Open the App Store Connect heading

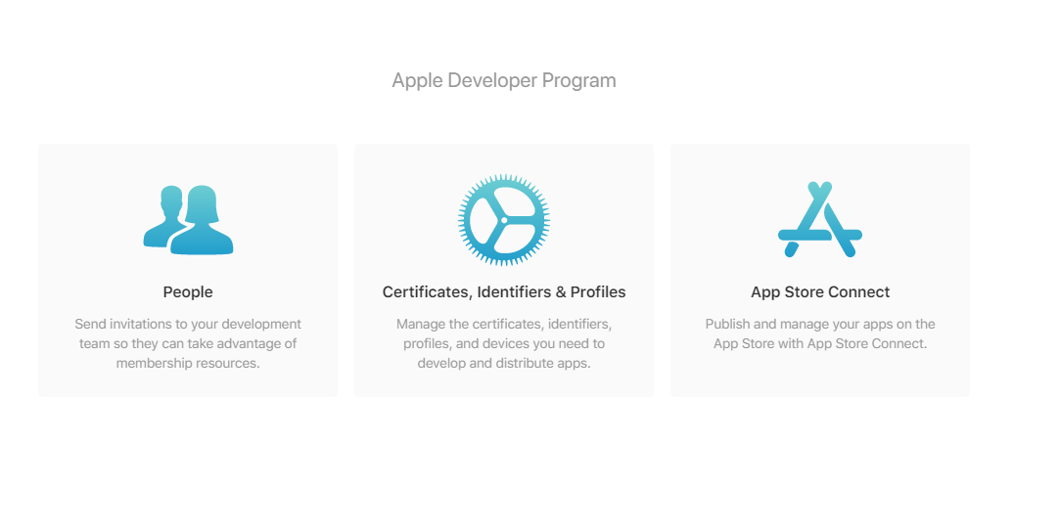coord(820,291)
